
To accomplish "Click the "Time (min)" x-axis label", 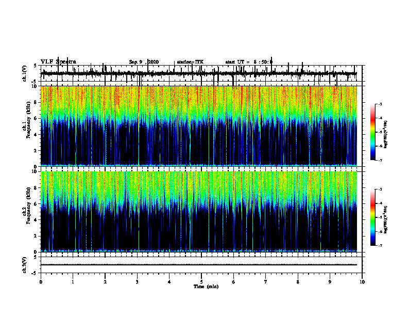I will (206, 287).
